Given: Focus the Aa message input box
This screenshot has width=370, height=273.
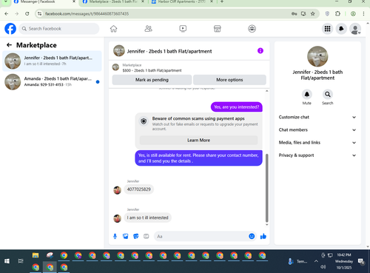Looking at the screenshot, I should coord(205,236).
